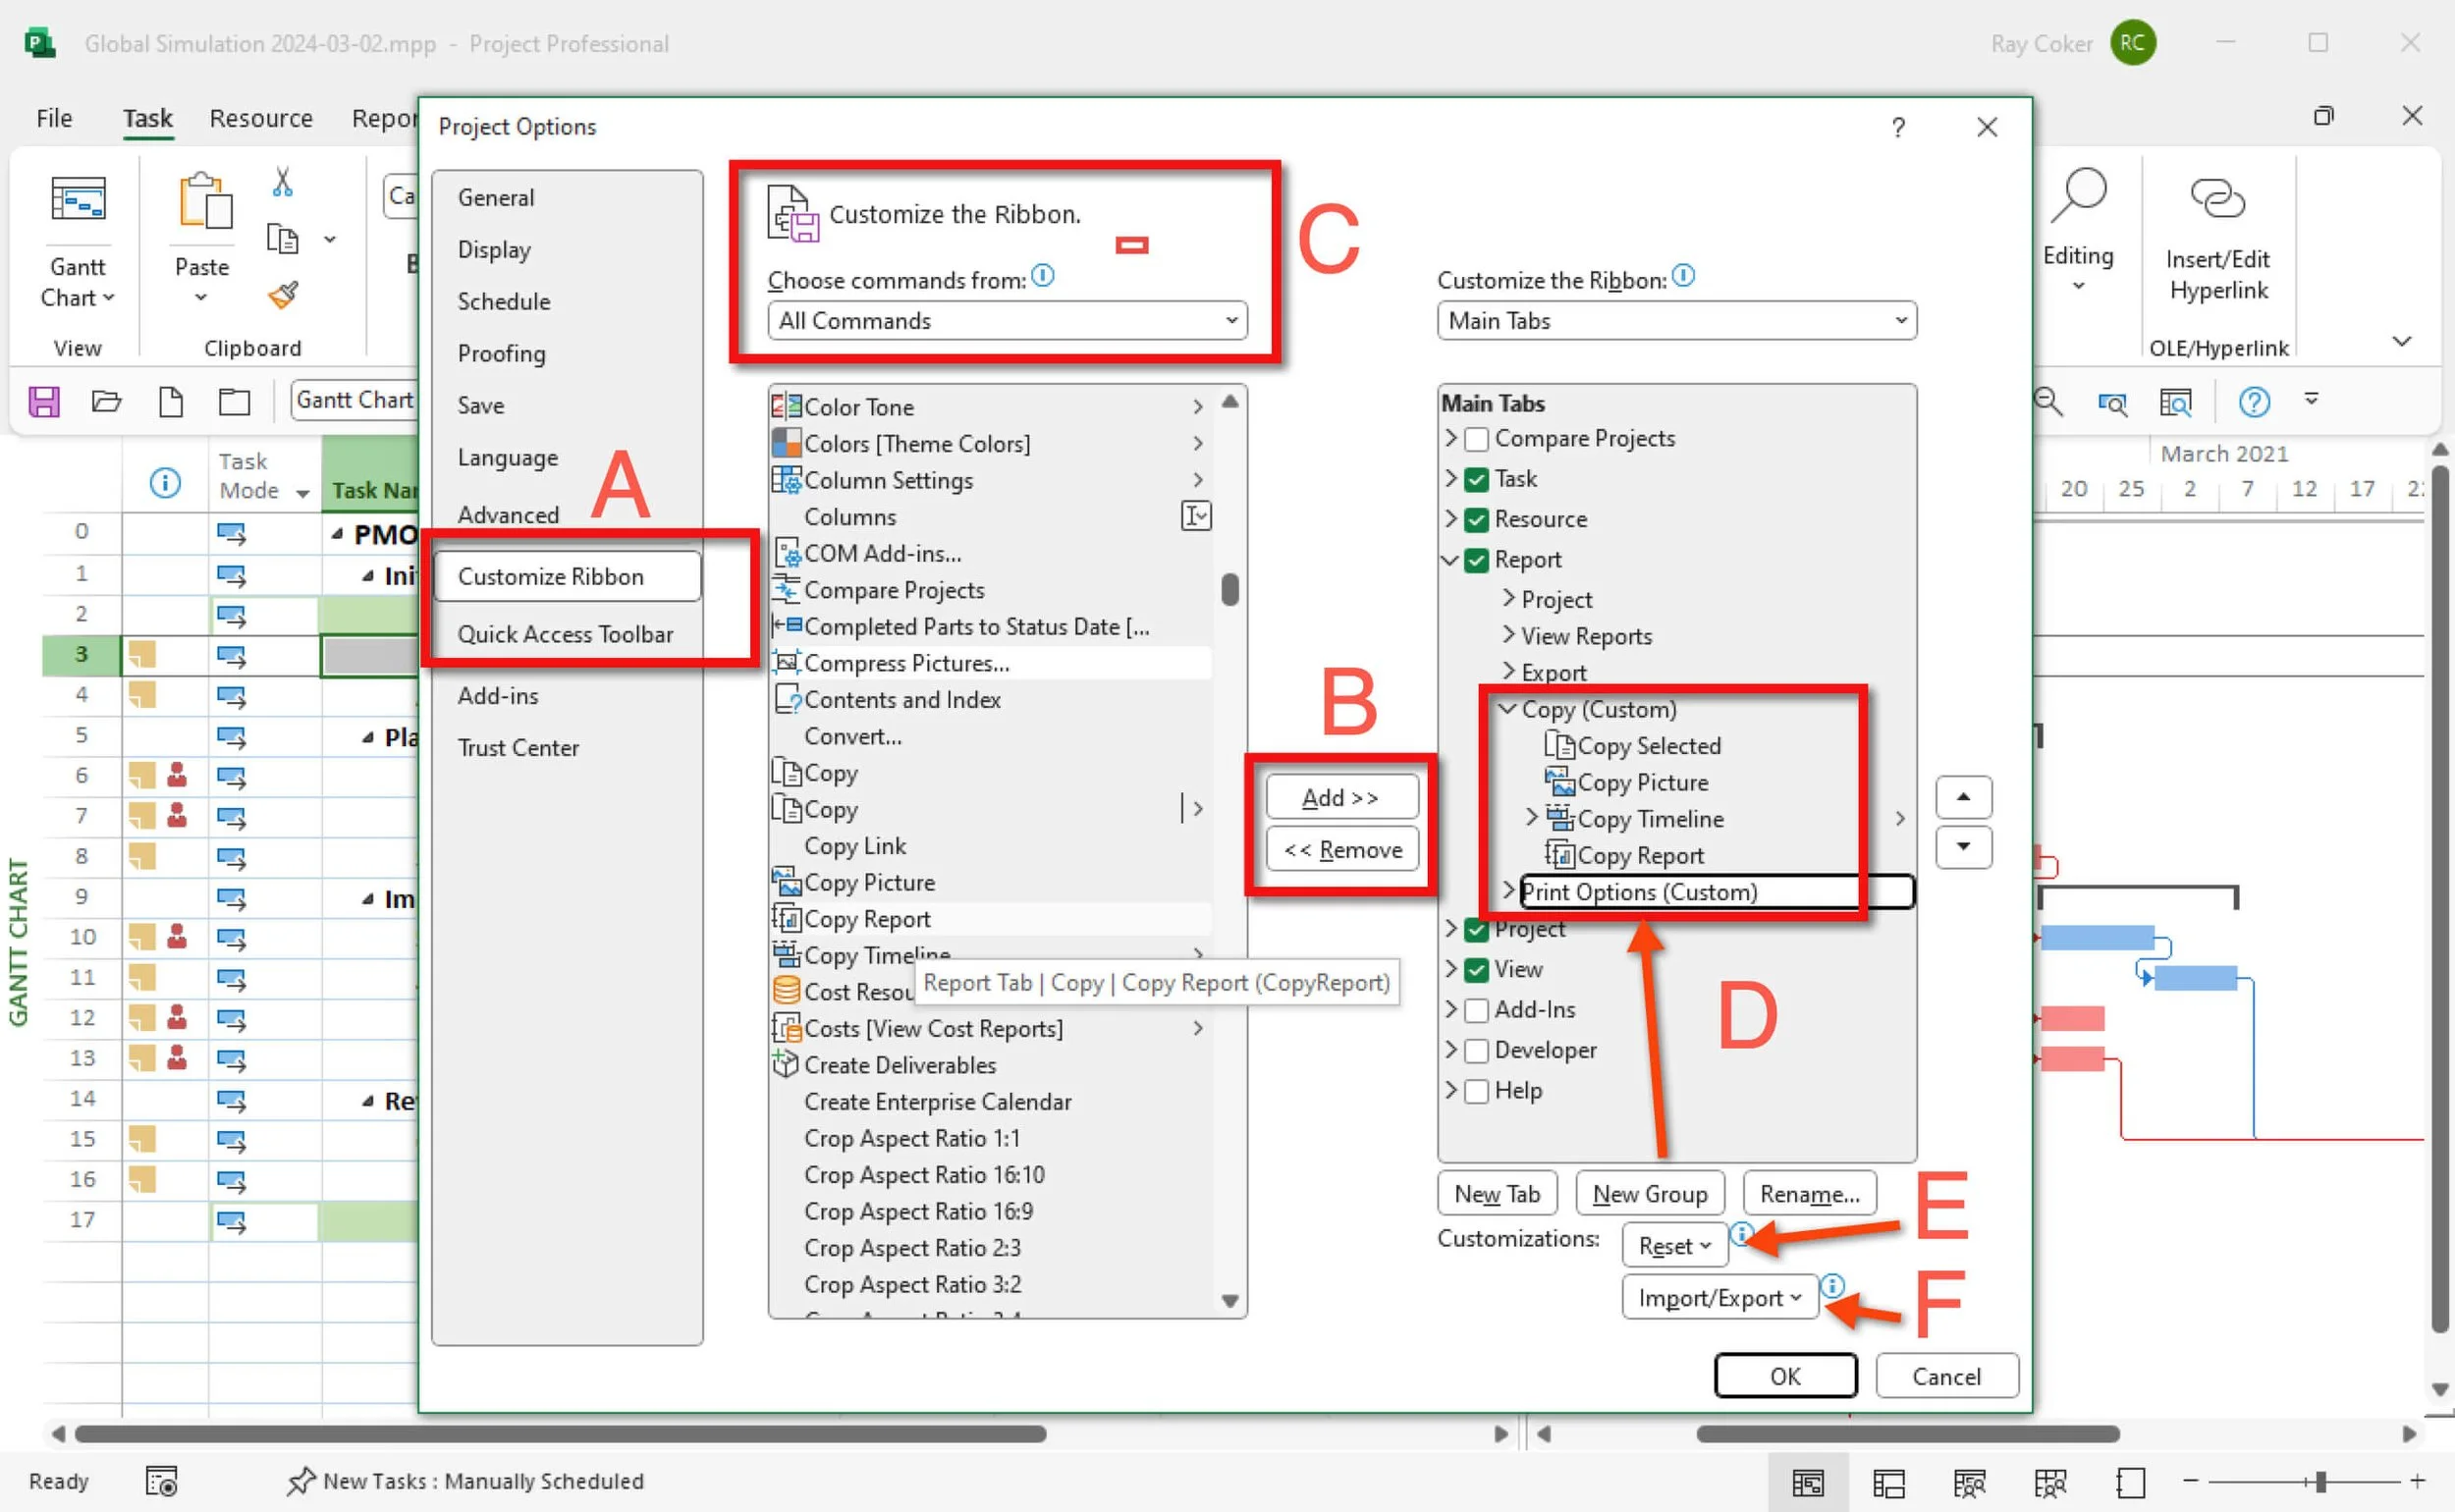The height and width of the screenshot is (1512, 2455).
Task: Open the File menu
Action: coord(54,118)
